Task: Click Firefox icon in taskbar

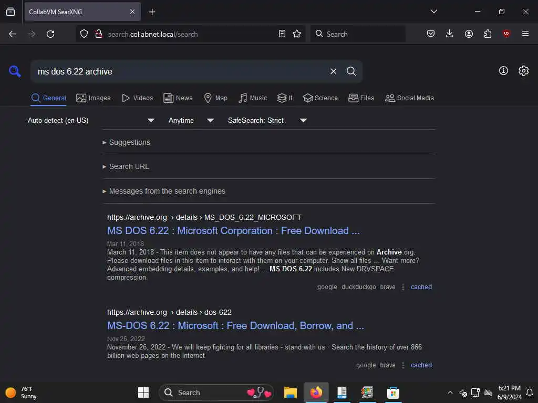Action: pos(316,393)
